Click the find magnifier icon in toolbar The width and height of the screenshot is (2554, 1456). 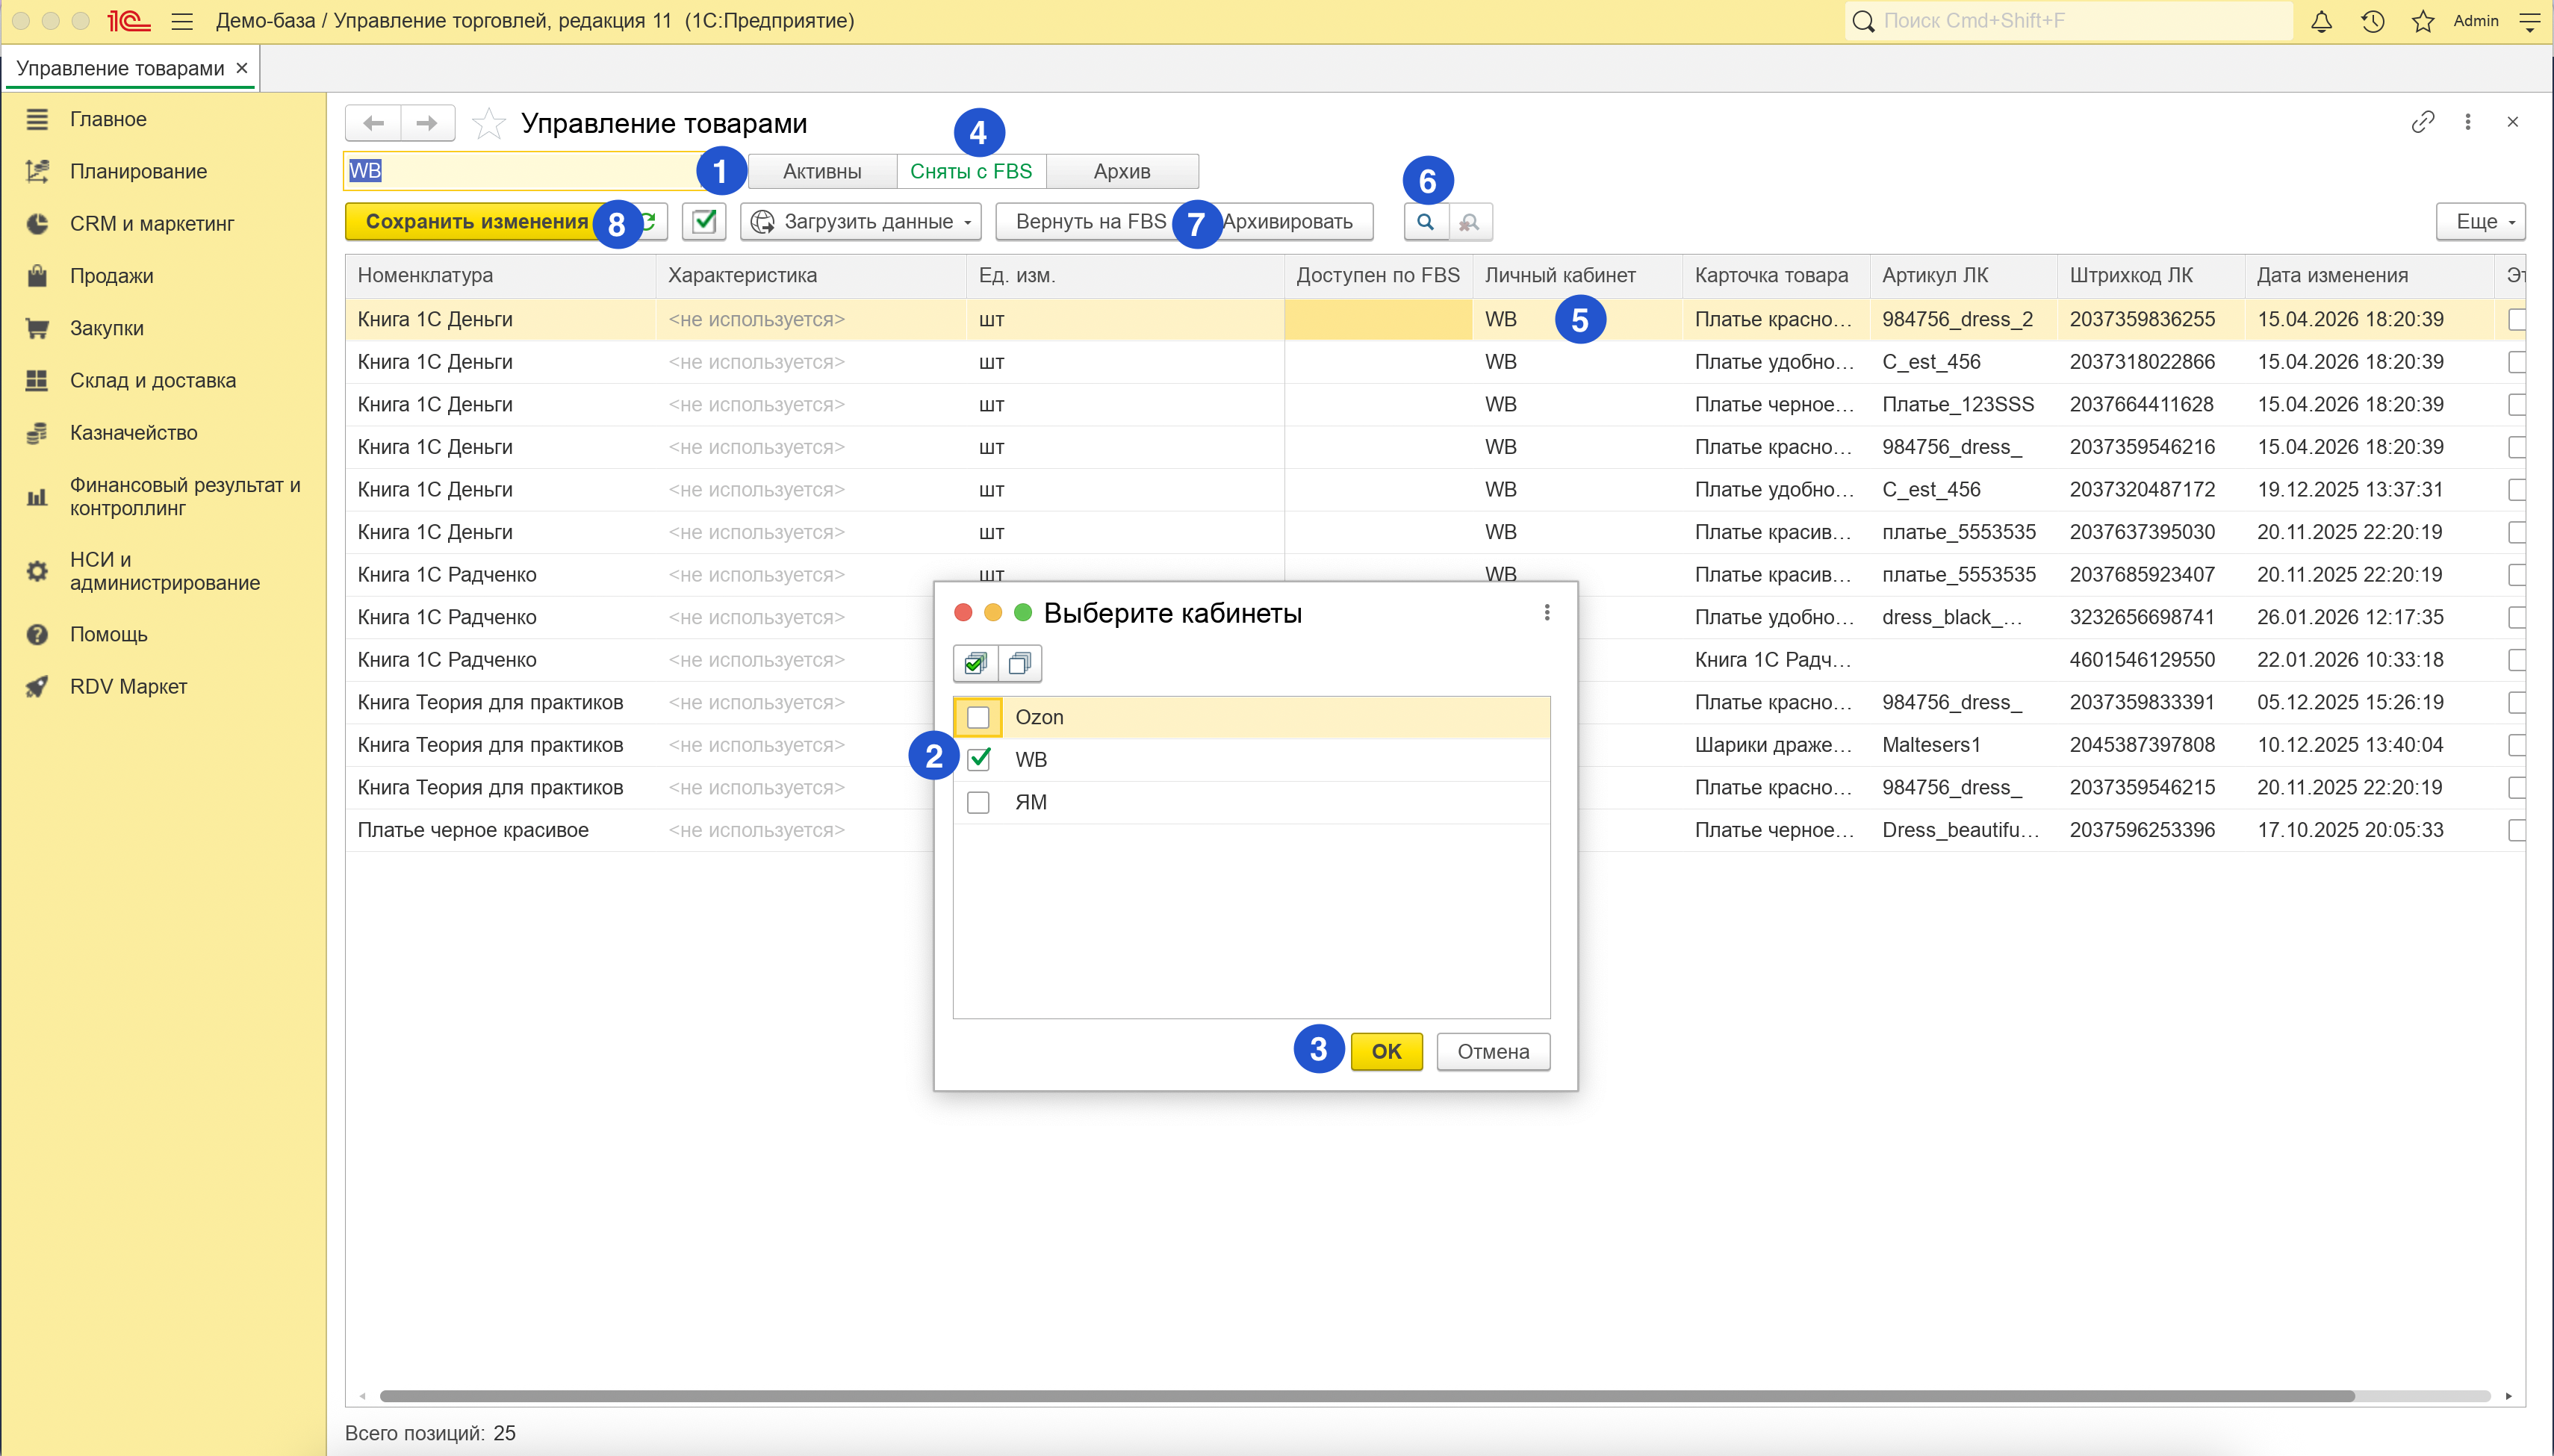1425,221
